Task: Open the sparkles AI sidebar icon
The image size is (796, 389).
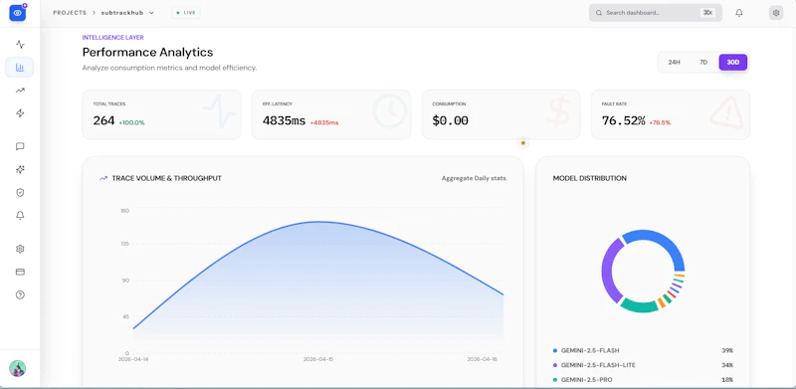Action: coord(20,169)
